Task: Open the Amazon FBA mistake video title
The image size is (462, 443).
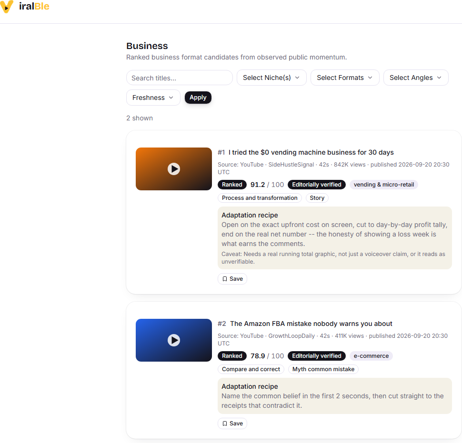Action: tap(311, 324)
